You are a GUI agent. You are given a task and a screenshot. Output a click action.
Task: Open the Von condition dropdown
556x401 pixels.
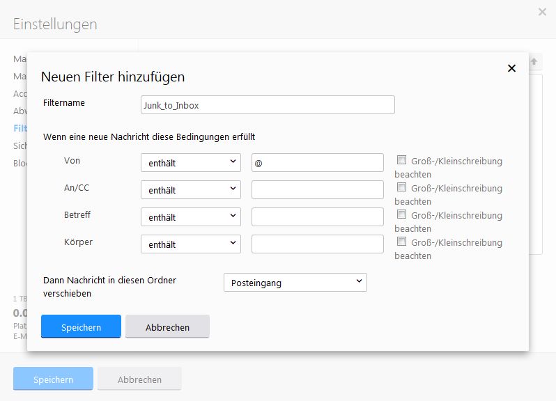pyautogui.click(x=190, y=162)
